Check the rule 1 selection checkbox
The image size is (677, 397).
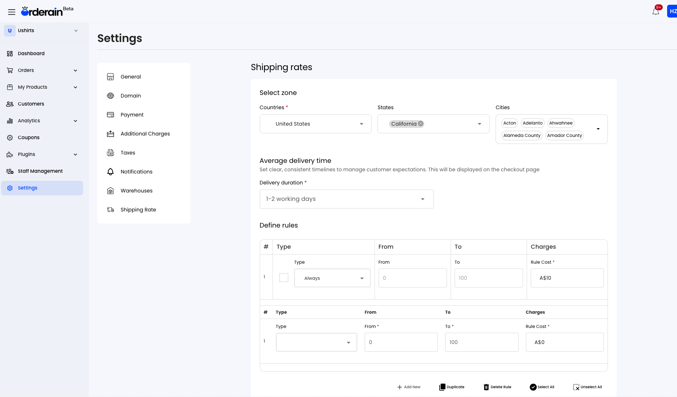[283, 278]
